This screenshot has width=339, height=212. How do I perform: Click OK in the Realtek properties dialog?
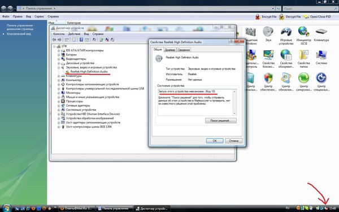[215, 141]
